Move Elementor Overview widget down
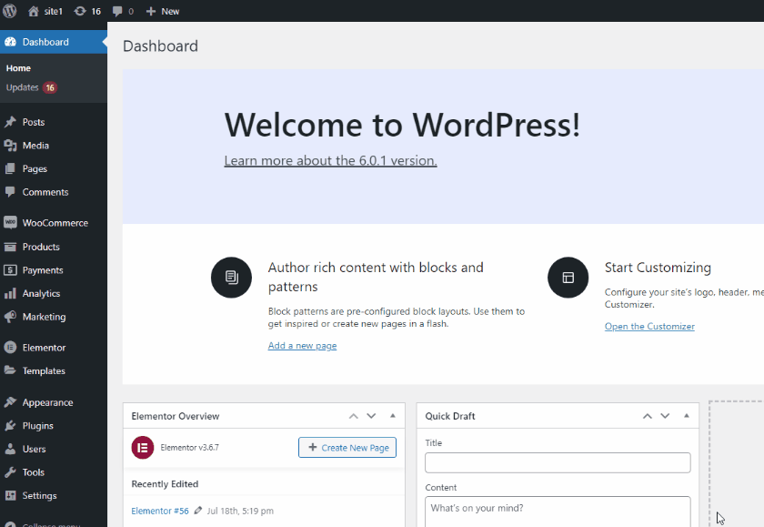Screen dimensions: 764x527 point(371,416)
